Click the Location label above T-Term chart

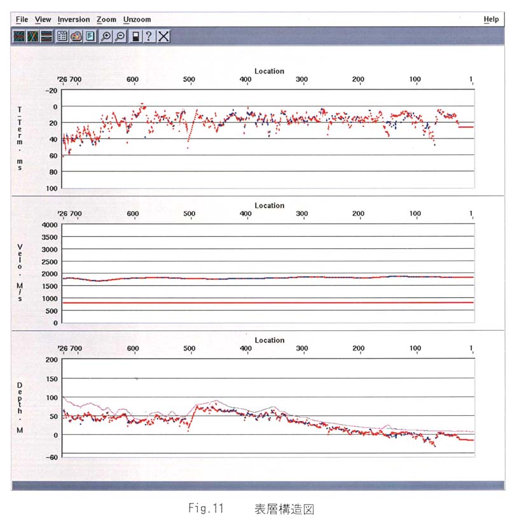[269, 71]
